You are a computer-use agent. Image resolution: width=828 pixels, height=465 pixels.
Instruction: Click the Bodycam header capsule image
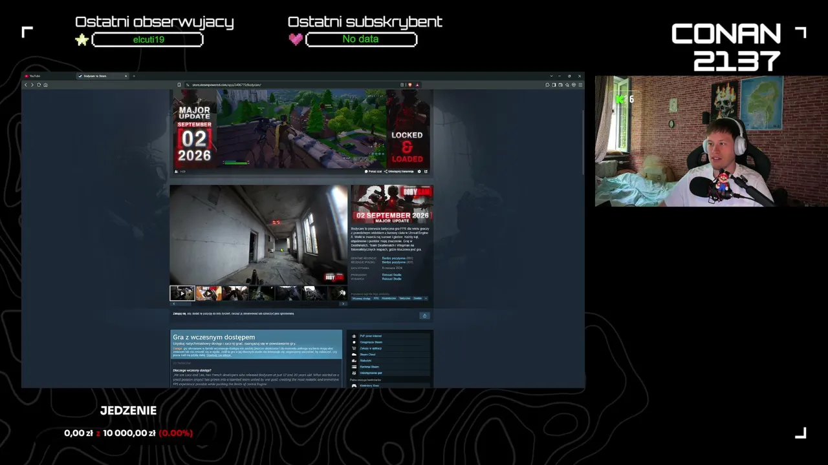392,204
